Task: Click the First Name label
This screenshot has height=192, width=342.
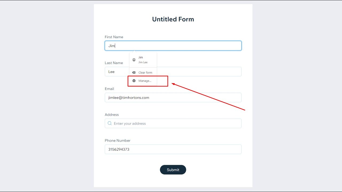Action: [114, 37]
